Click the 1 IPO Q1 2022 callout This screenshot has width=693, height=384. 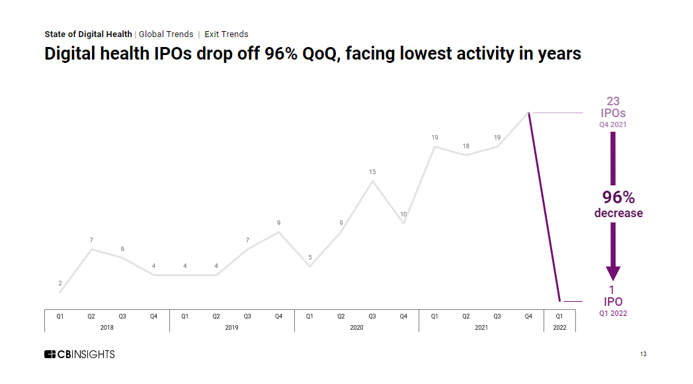pos(613,301)
